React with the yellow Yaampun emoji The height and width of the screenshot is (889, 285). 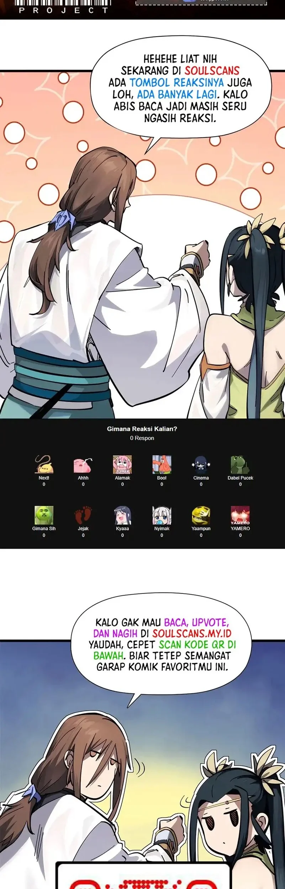pos(201,515)
